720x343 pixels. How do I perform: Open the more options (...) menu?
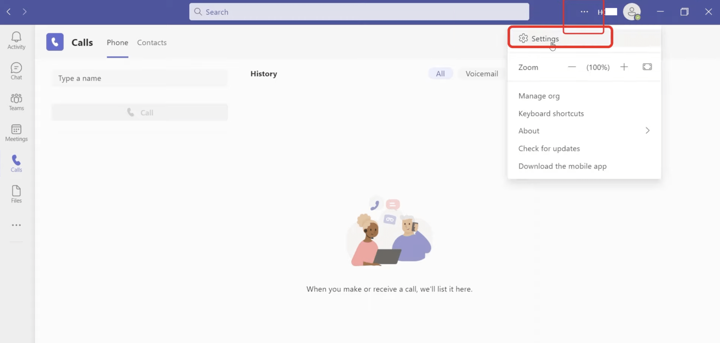point(584,12)
